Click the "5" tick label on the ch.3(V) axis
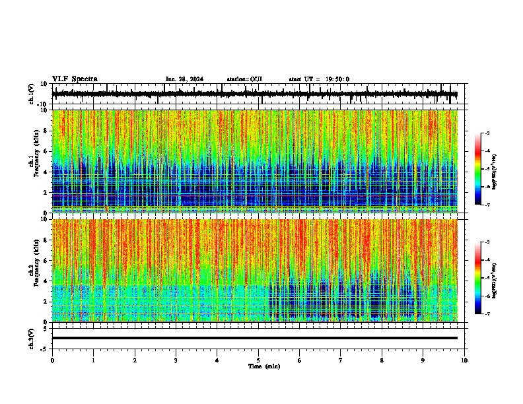 [x=46, y=329]
